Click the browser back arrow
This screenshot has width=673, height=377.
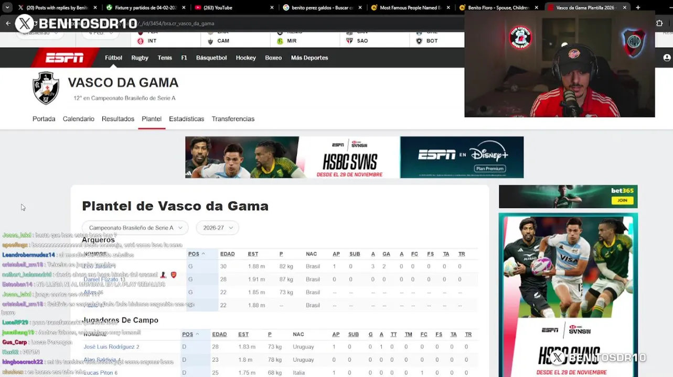point(8,23)
